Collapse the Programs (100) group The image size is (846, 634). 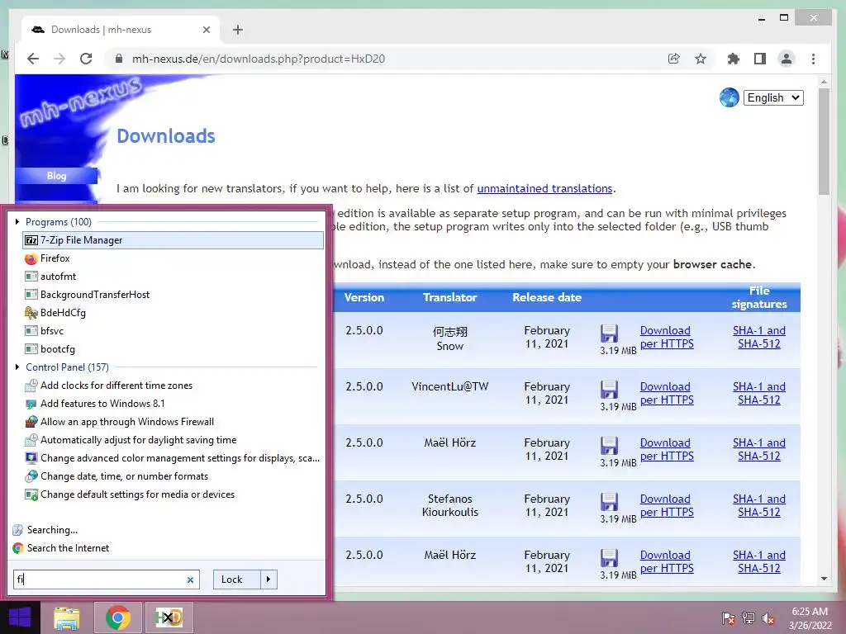(x=17, y=221)
